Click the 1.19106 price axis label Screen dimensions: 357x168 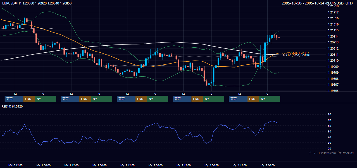tap(334, 91)
